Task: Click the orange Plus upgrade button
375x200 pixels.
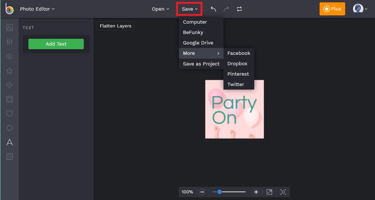Action: coord(332,9)
